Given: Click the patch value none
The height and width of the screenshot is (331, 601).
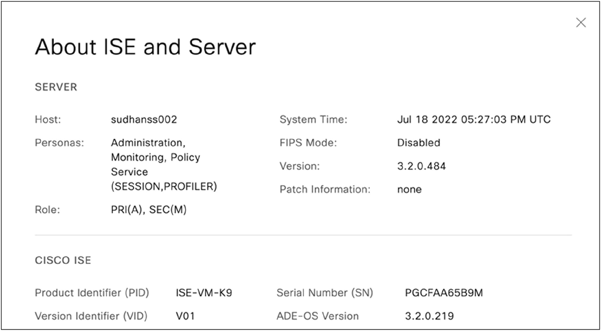Looking at the screenshot, I should pyautogui.click(x=409, y=189).
